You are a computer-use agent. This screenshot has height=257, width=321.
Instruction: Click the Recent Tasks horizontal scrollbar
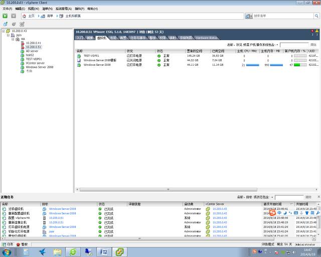[139, 239]
